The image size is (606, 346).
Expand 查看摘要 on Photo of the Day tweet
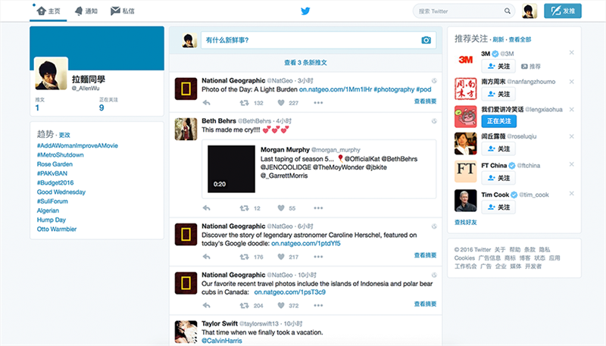click(425, 101)
